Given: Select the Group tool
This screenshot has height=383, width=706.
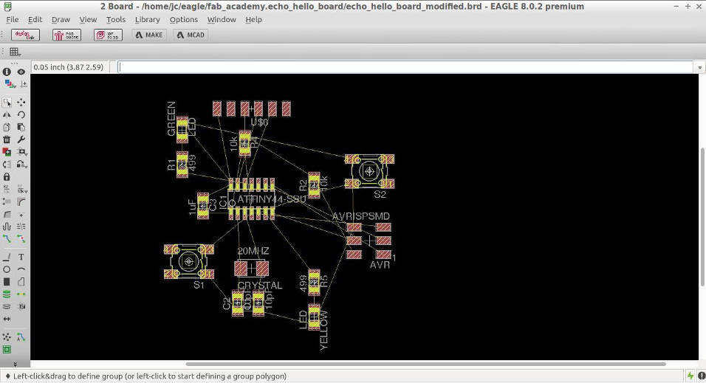Looking at the screenshot, I should [7, 103].
